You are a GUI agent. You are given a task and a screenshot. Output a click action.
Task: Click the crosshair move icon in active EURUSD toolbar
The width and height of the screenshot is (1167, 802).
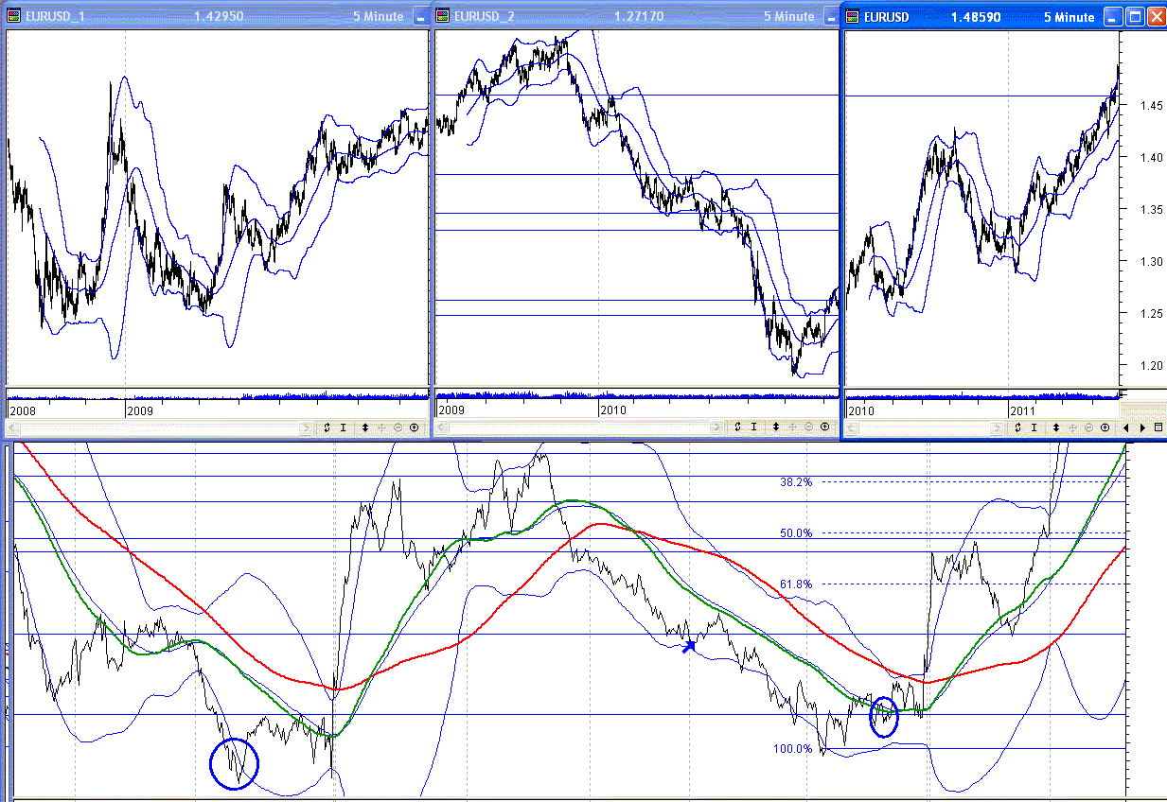(1072, 427)
